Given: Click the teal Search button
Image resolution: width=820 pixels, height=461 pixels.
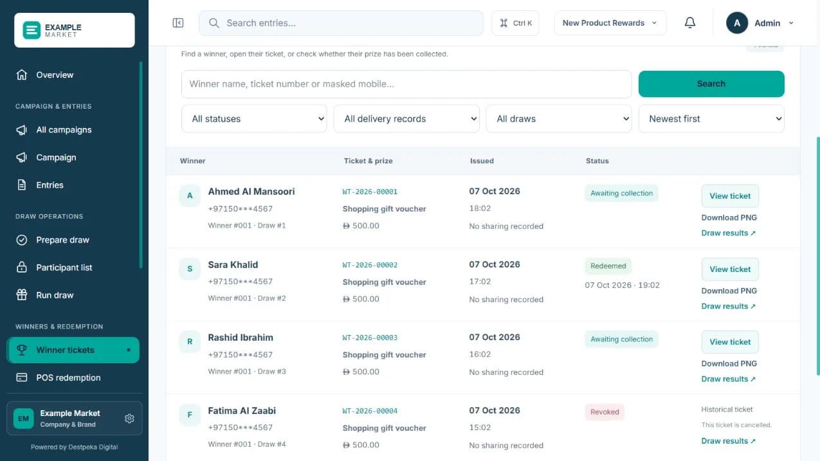Looking at the screenshot, I should [x=711, y=84].
